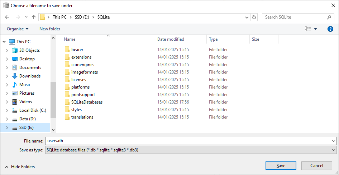
Task: Expand the Local Disk (C:) node
Action: pos(7,110)
